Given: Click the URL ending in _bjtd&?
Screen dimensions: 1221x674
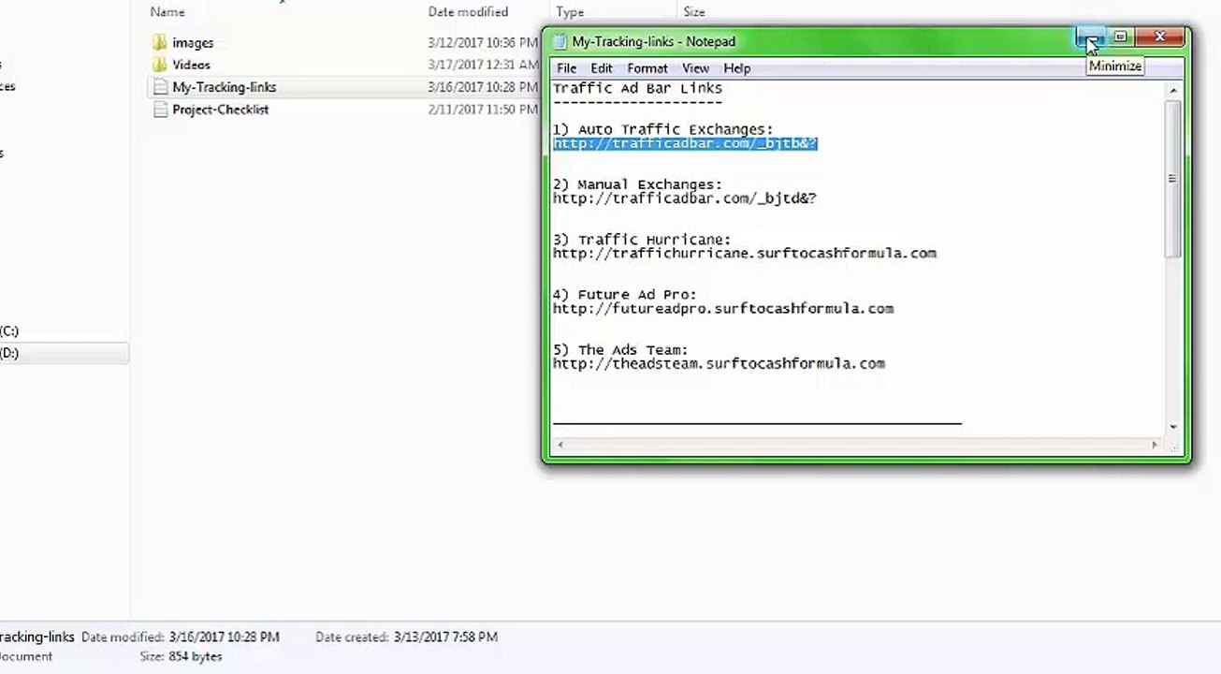Looking at the screenshot, I should coord(685,198).
